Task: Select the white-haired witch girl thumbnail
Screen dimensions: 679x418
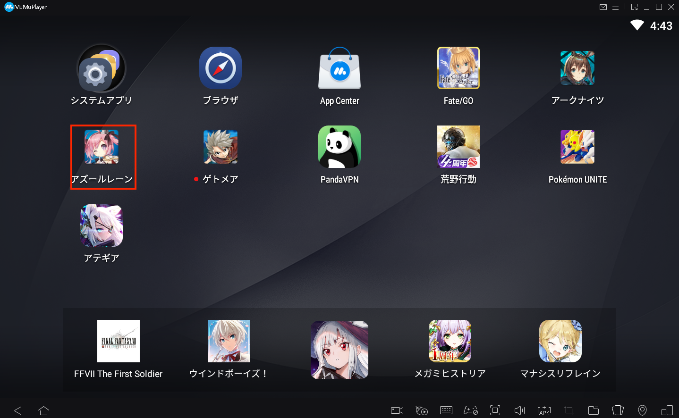Action: [339, 350]
